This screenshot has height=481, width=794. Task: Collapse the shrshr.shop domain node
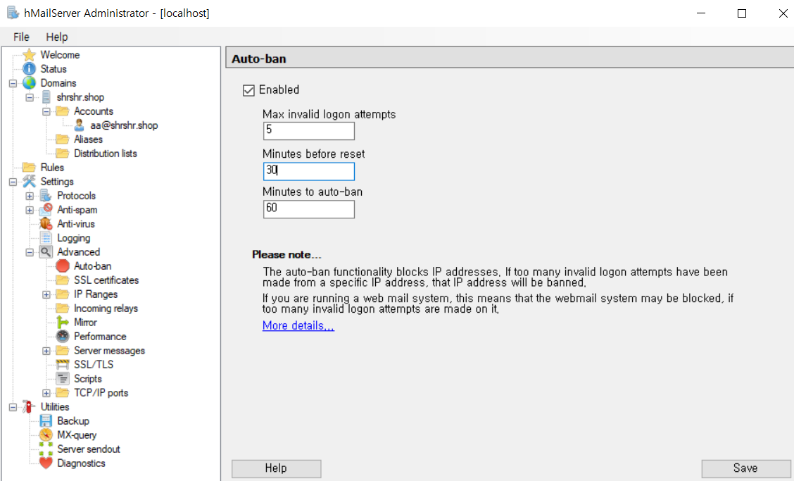tap(30, 97)
